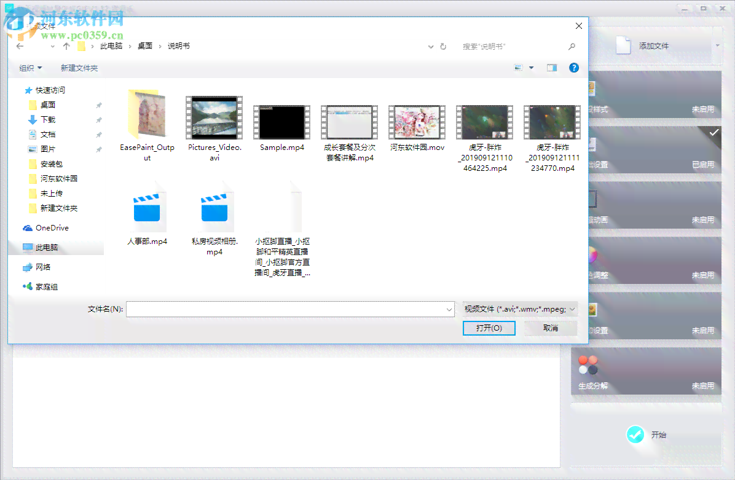Open the 组织 dropdown menu
Viewport: 735px width, 480px height.
click(x=31, y=68)
